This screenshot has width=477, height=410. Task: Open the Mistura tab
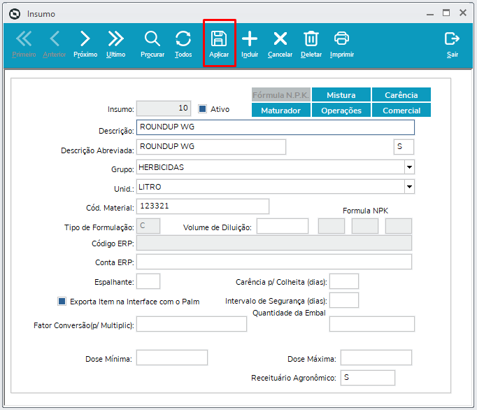[341, 94]
